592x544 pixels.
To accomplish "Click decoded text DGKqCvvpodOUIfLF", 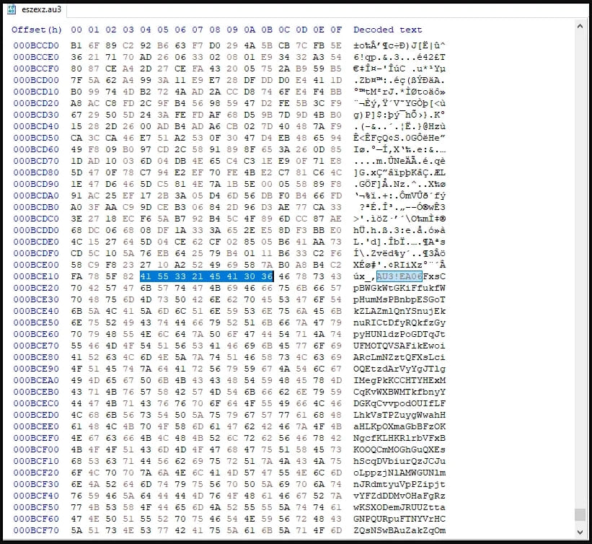I will [399, 403].
